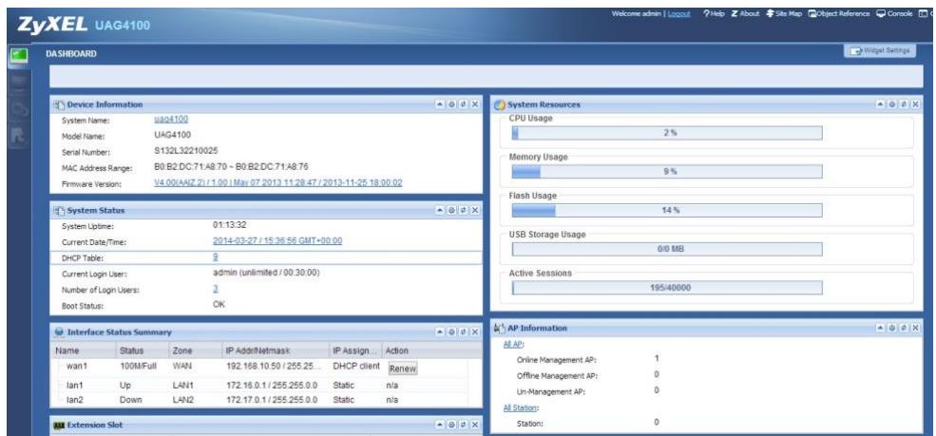936x436 pixels.
Task: Open Console in the top bar
Action: [894, 13]
